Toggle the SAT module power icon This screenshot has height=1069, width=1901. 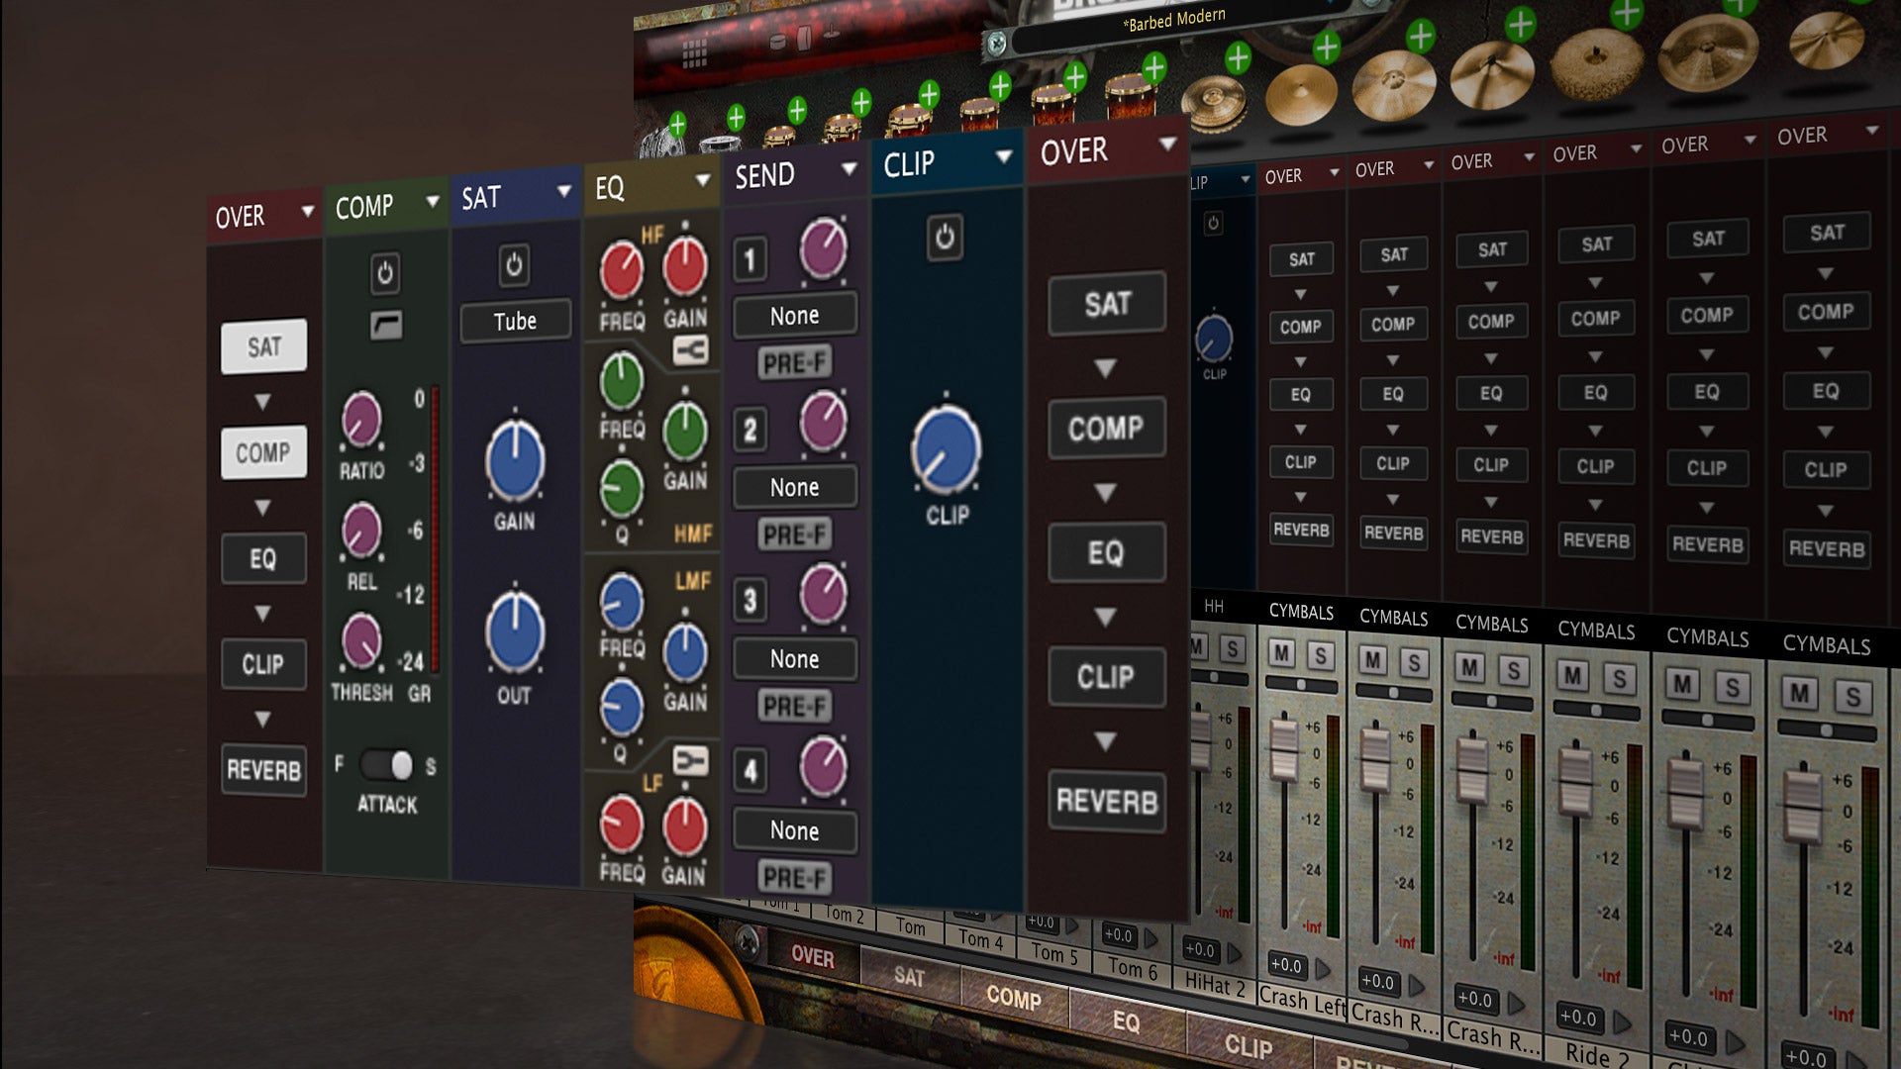pyautogui.click(x=514, y=265)
